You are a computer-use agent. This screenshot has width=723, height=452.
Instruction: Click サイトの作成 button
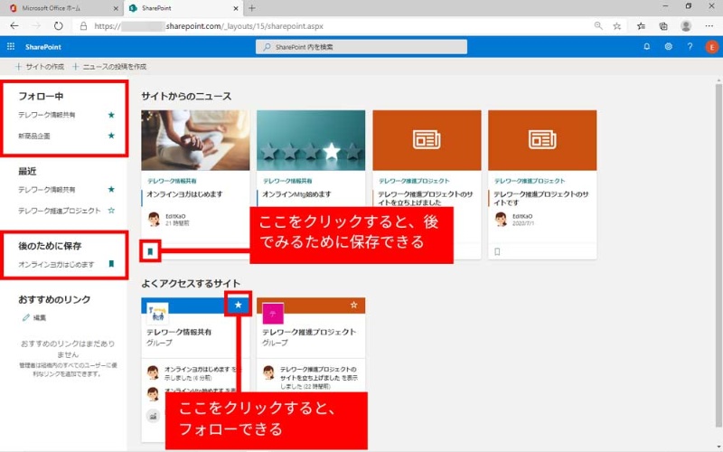pyautogui.click(x=40, y=66)
